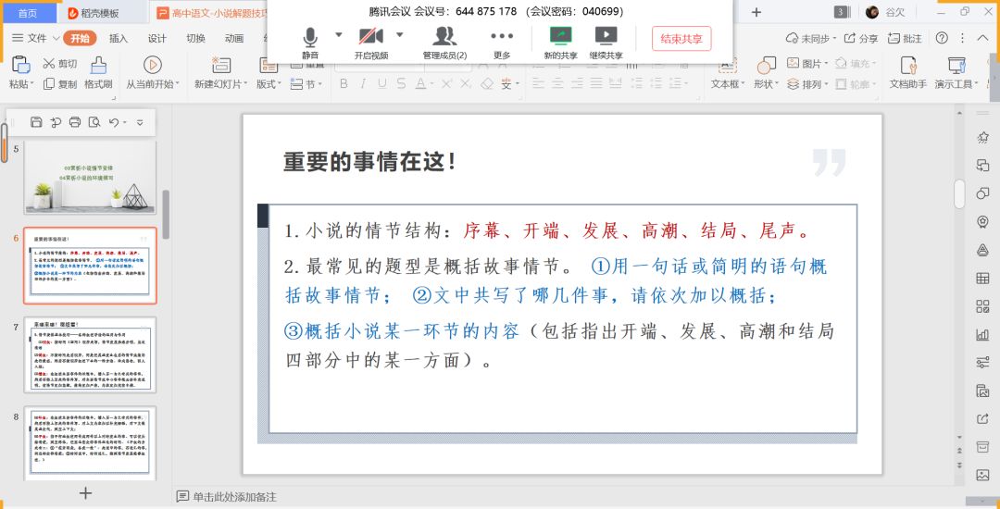1000x509 pixels.
Task: Switch to the 设计 ribbon tab
Action: 157,39
